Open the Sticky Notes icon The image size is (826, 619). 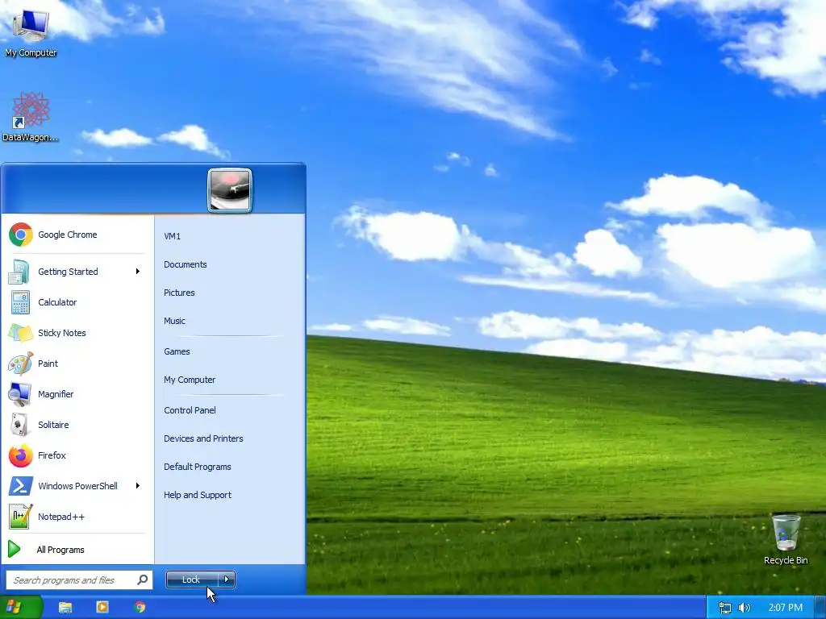pyautogui.click(x=20, y=333)
